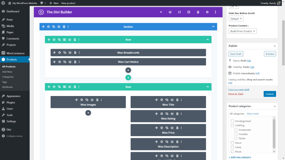
Task: Delete the Woo Breadcrumb module
Action: click(x=75, y=53)
